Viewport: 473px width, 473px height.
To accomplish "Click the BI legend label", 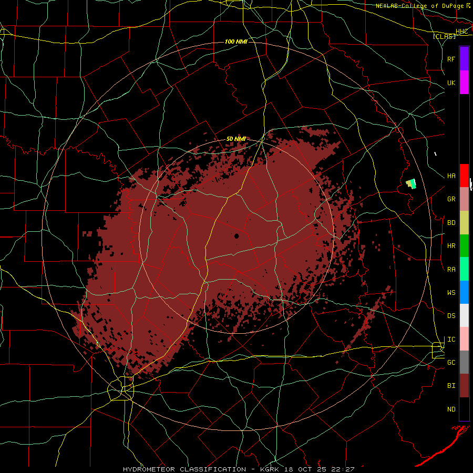I will pos(451,386).
